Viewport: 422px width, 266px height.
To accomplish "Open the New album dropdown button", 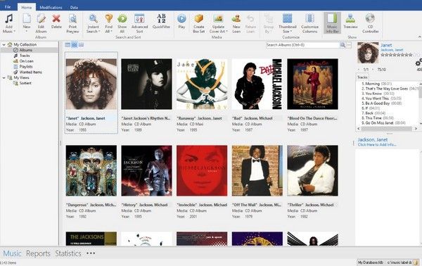I will click(x=27, y=24).
